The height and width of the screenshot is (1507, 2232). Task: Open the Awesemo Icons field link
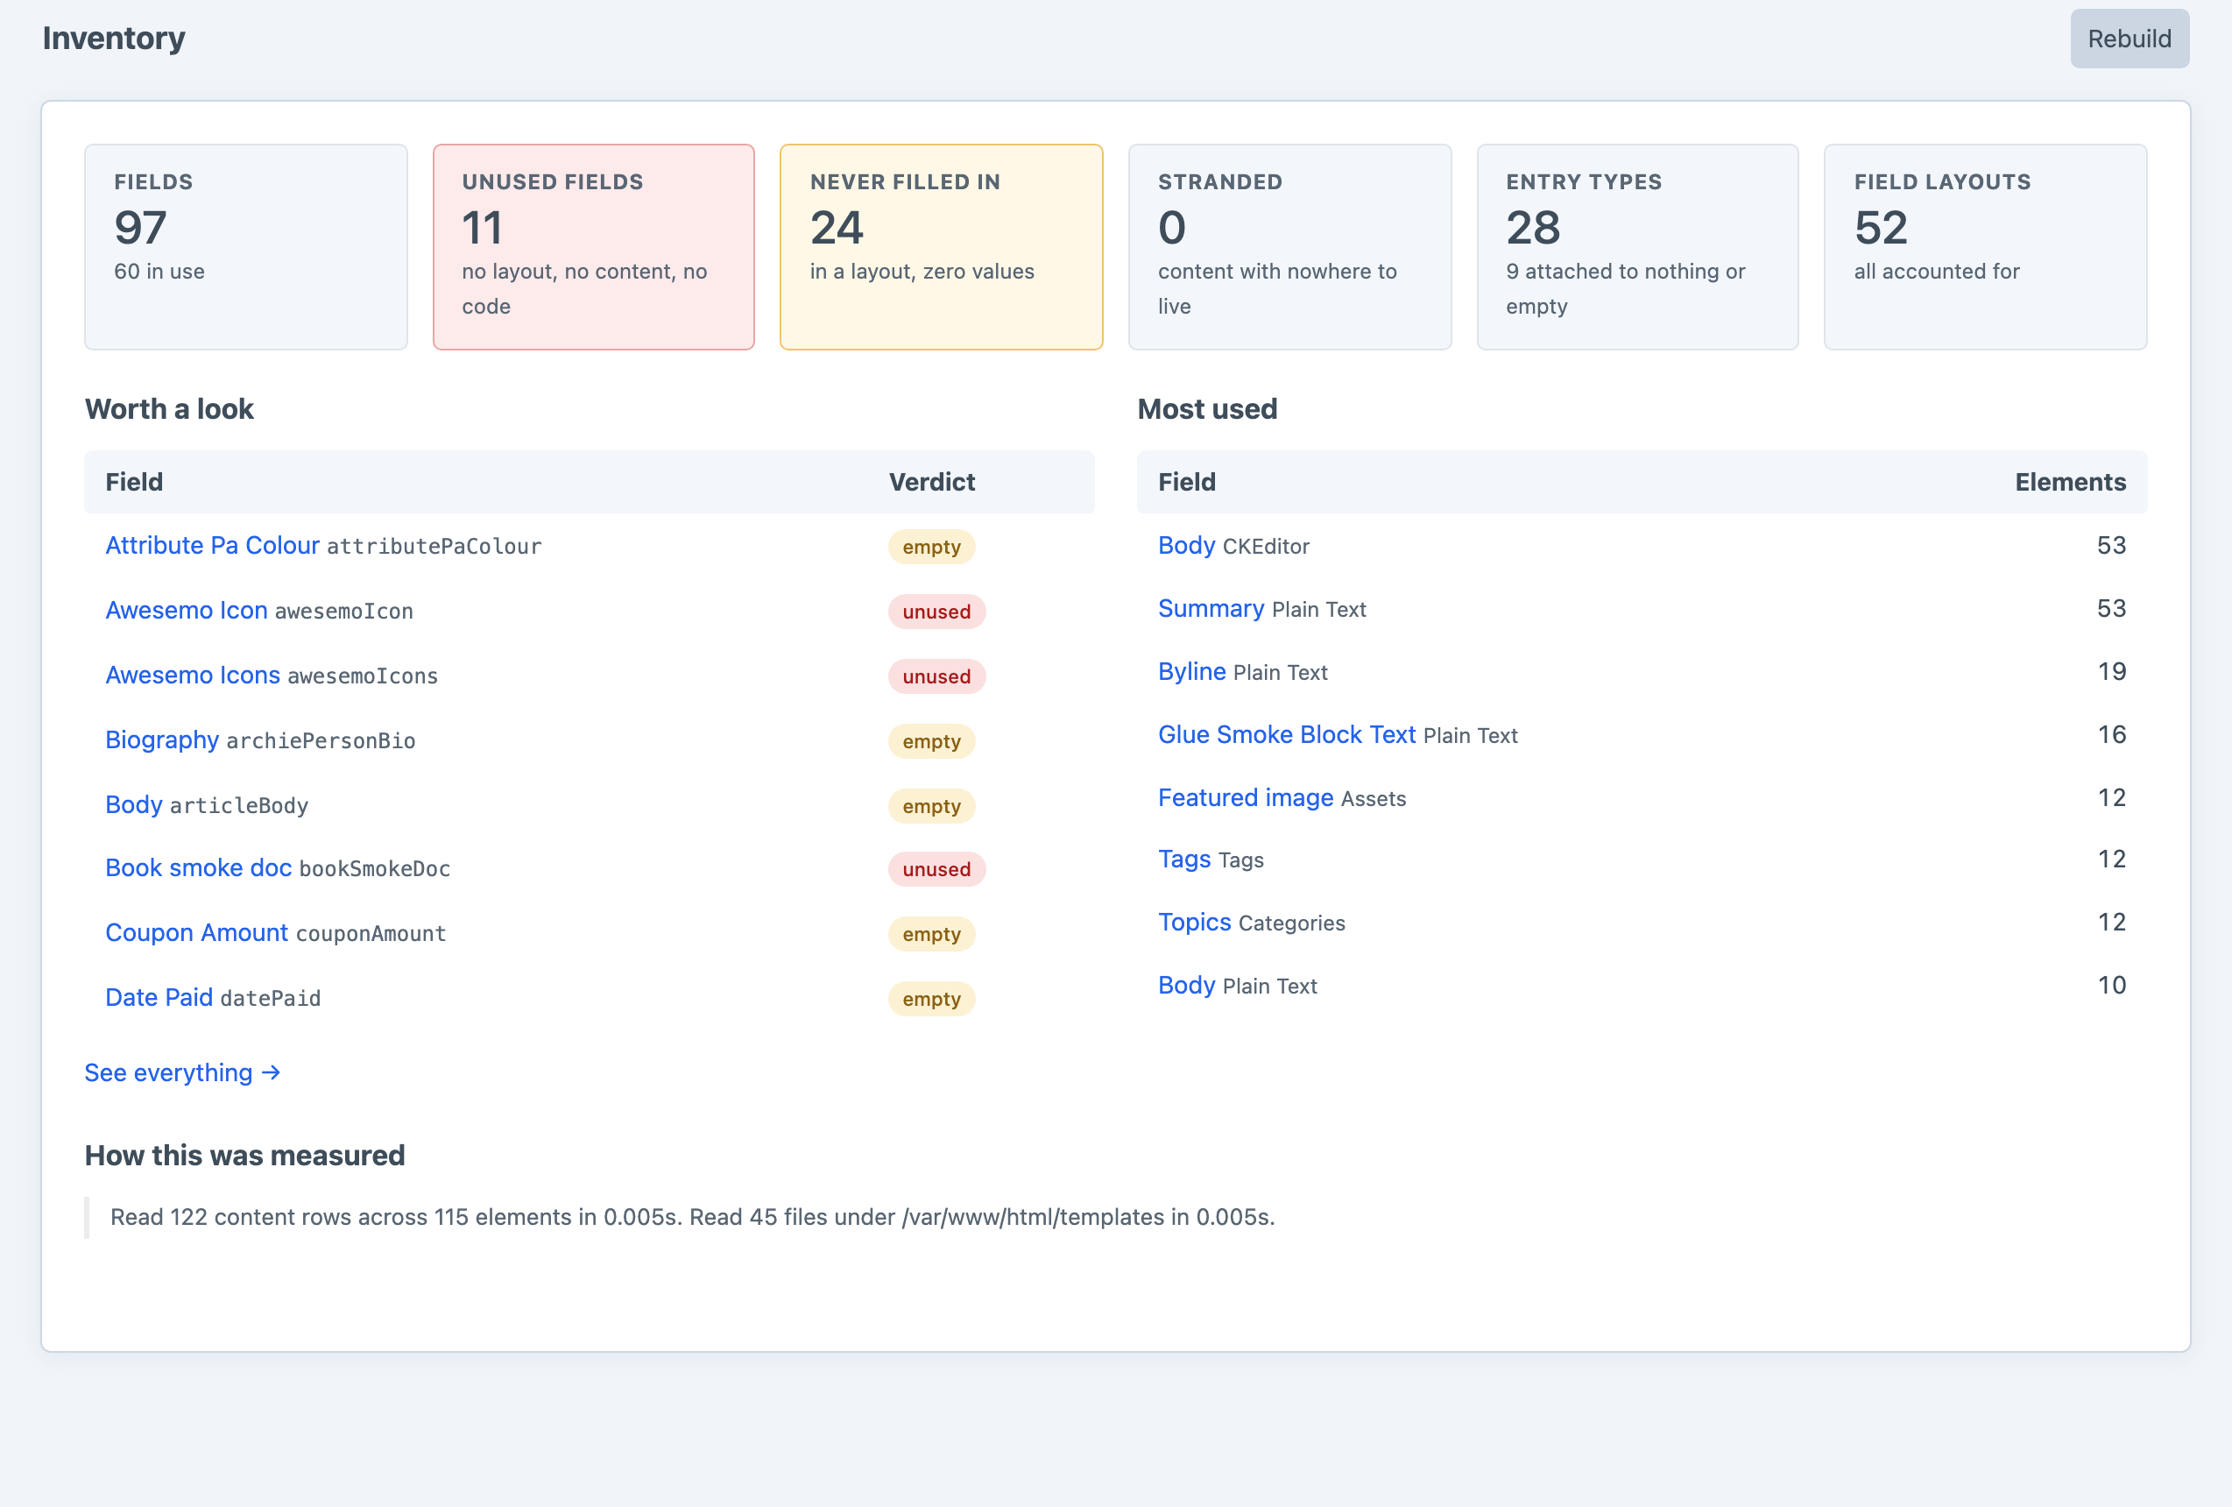pyautogui.click(x=193, y=676)
